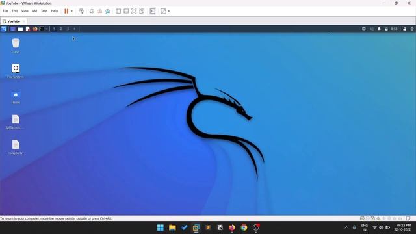
Task: Close the YouTube VM tab
Action: pos(24,21)
